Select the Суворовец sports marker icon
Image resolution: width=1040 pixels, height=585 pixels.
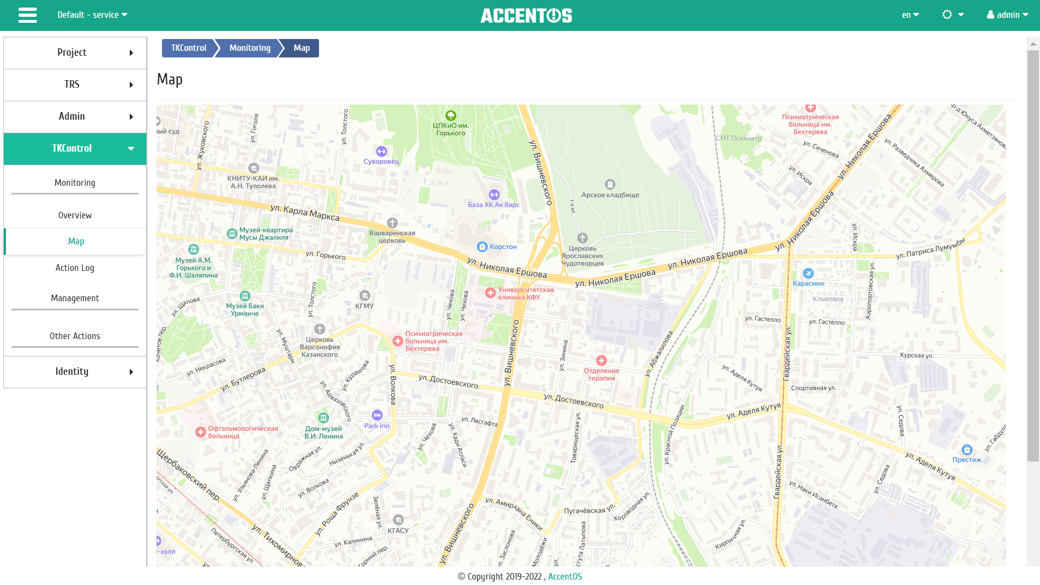coord(382,151)
